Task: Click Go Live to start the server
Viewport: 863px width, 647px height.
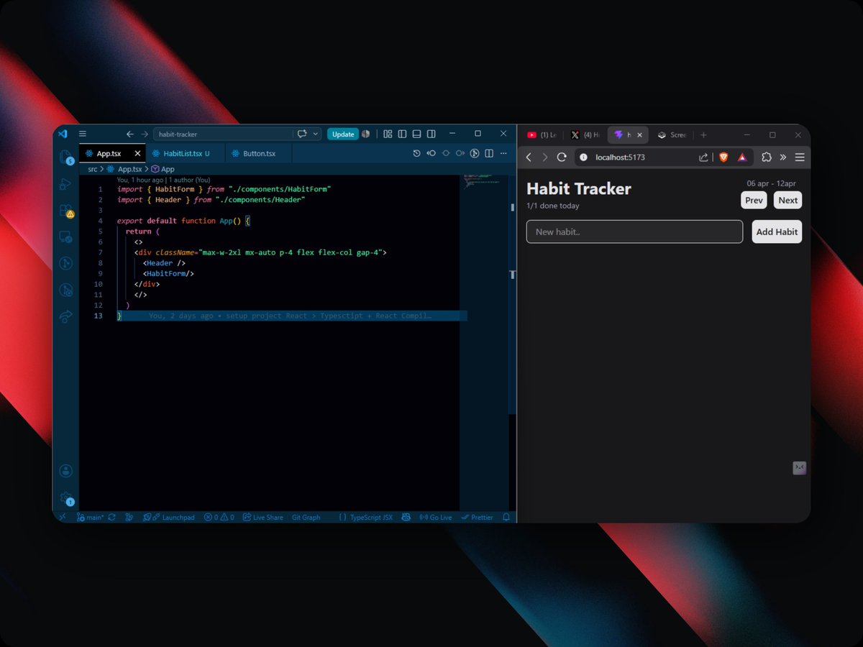Action: [436, 517]
